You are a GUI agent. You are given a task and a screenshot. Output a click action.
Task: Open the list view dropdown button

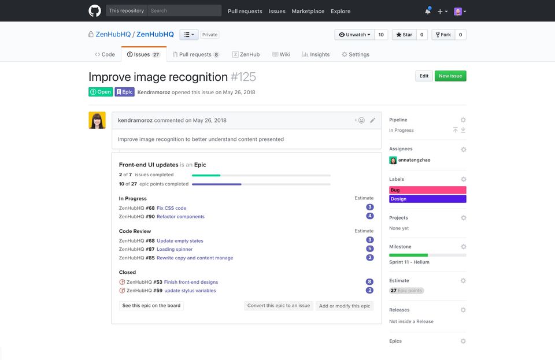click(188, 35)
